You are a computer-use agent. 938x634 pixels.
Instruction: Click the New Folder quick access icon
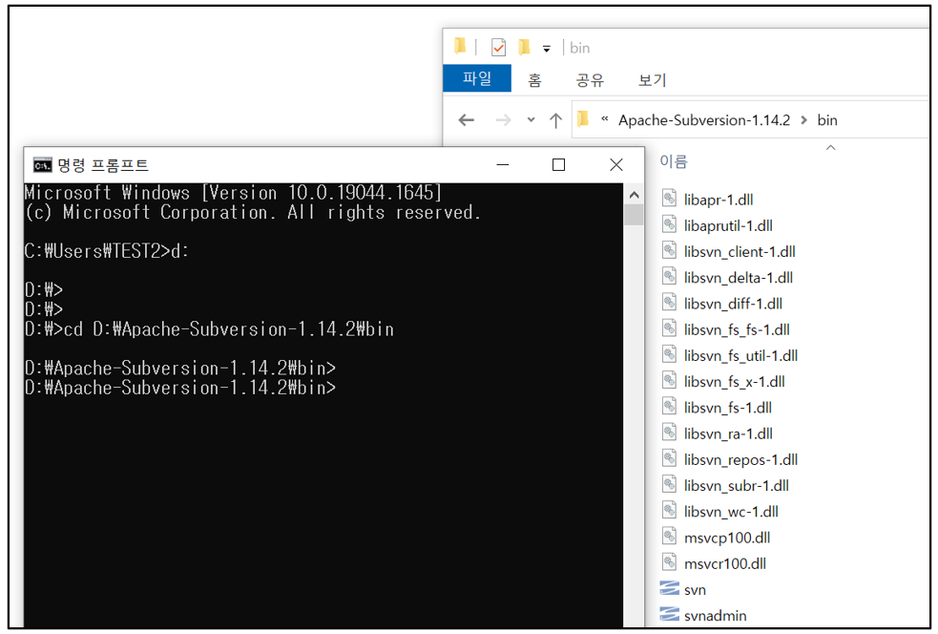click(525, 47)
